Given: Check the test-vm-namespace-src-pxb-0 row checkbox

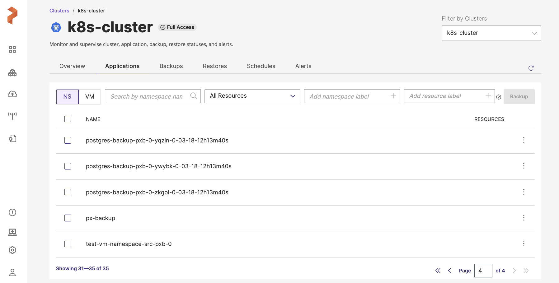Looking at the screenshot, I should click(68, 244).
